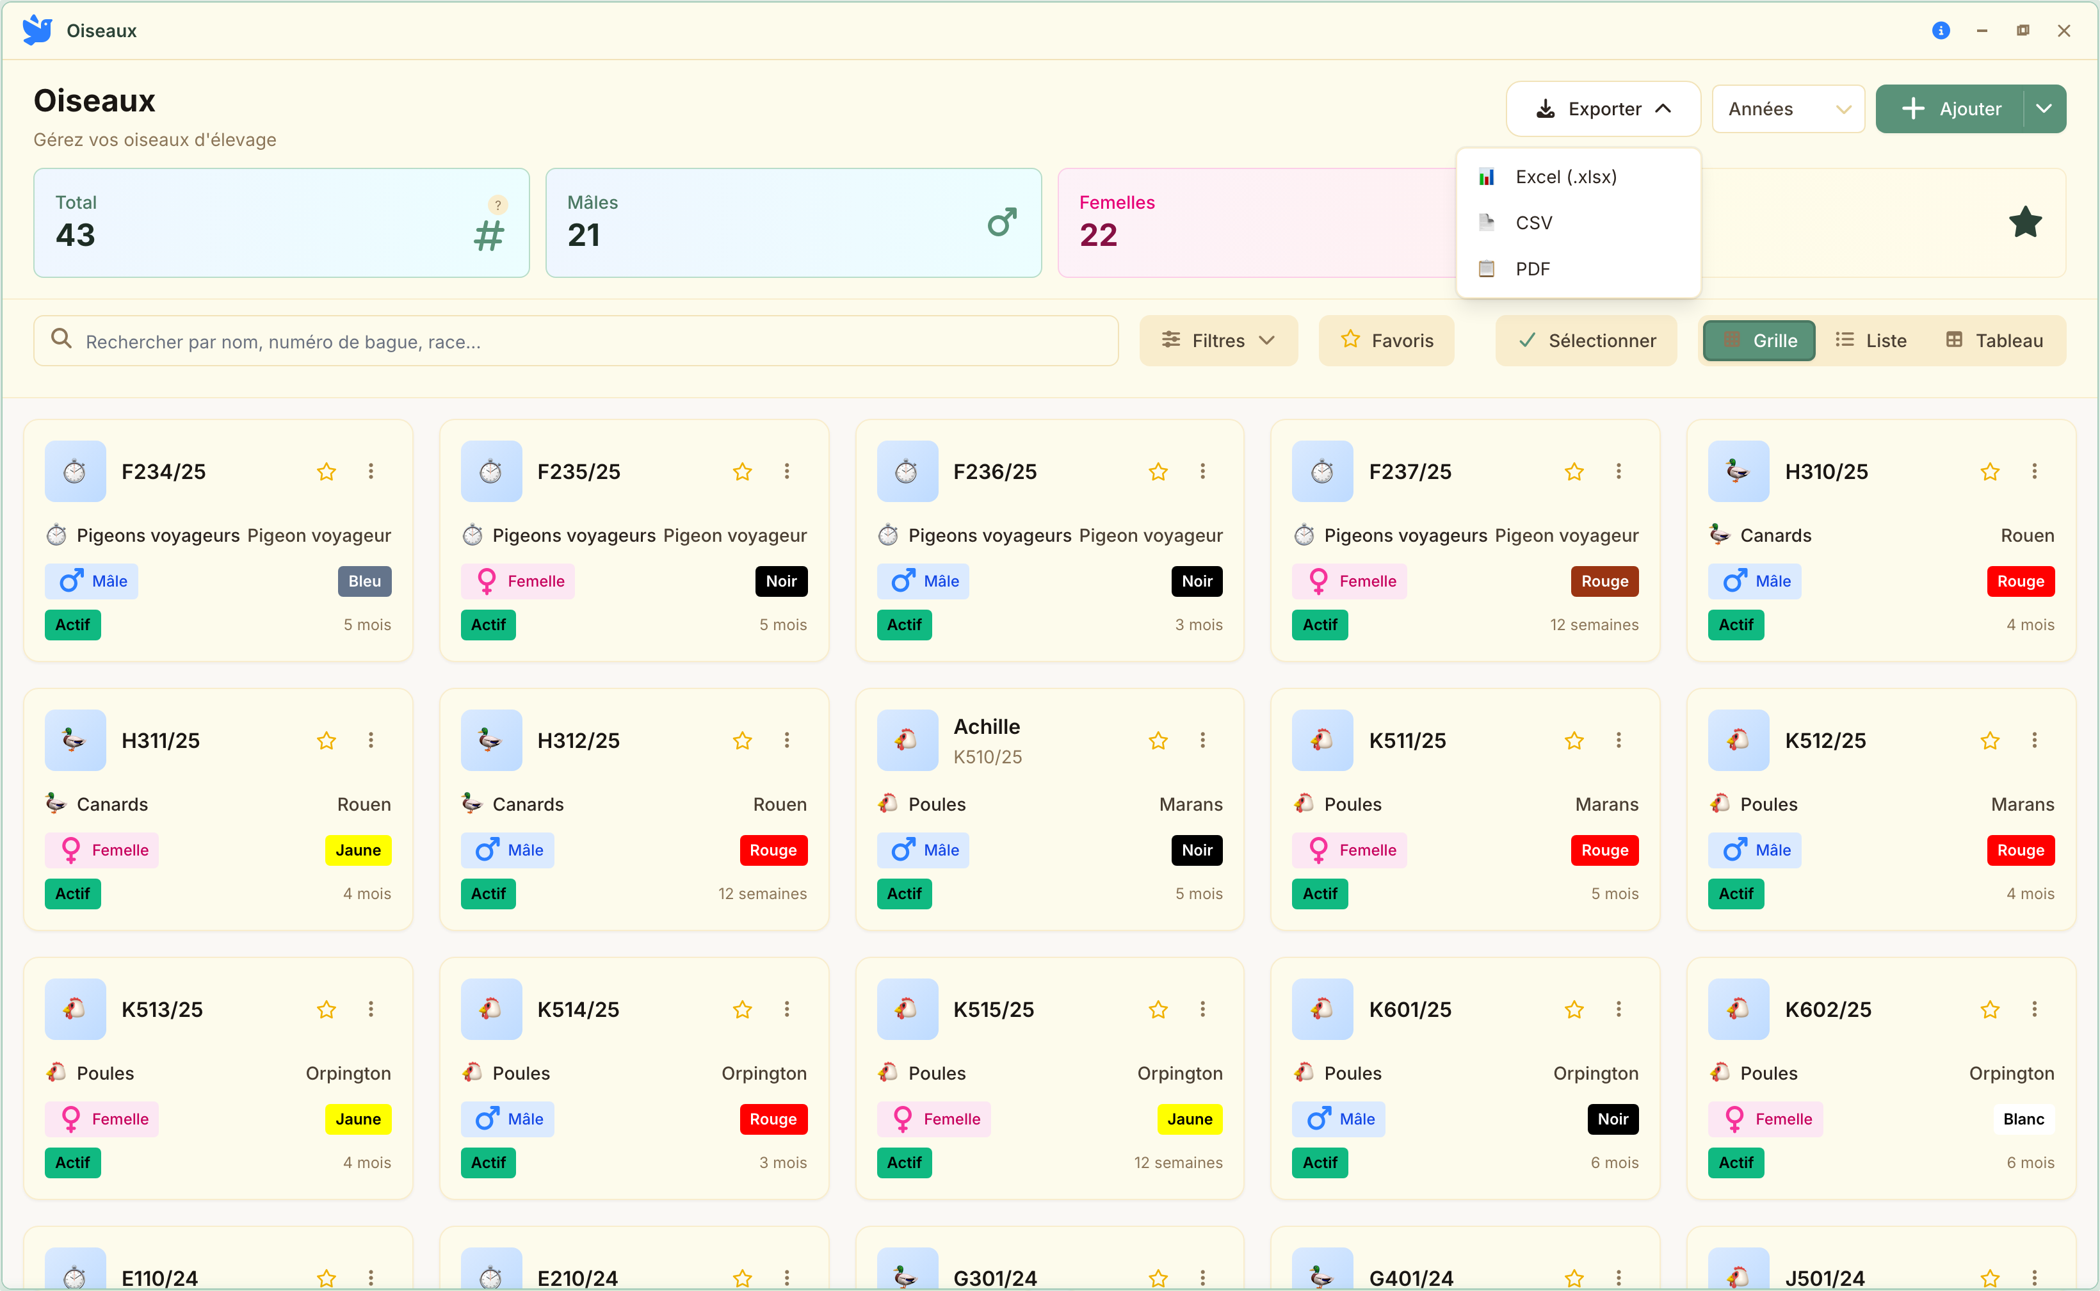Click the blue info icon in title bar

click(1941, 31)
